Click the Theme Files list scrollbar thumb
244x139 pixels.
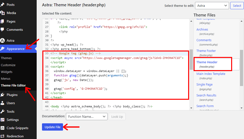(241, 68)
